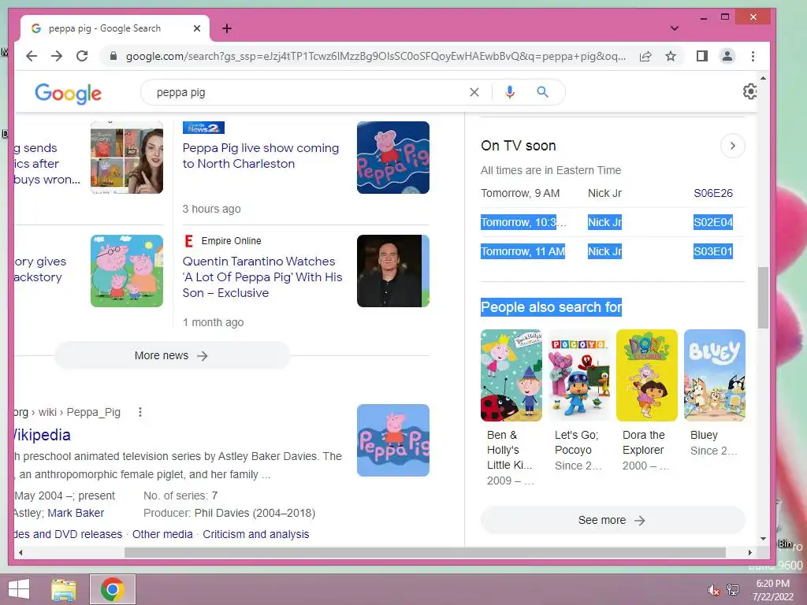Open Google quick settings gear
The image size is (807, 605).
[x=750, y=91]
